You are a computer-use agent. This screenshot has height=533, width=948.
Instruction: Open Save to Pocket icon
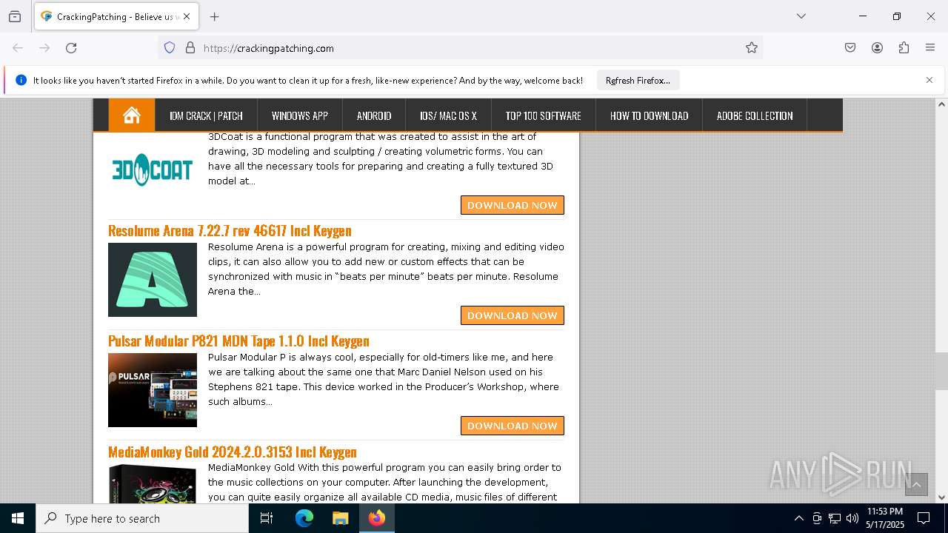[850, 47]
